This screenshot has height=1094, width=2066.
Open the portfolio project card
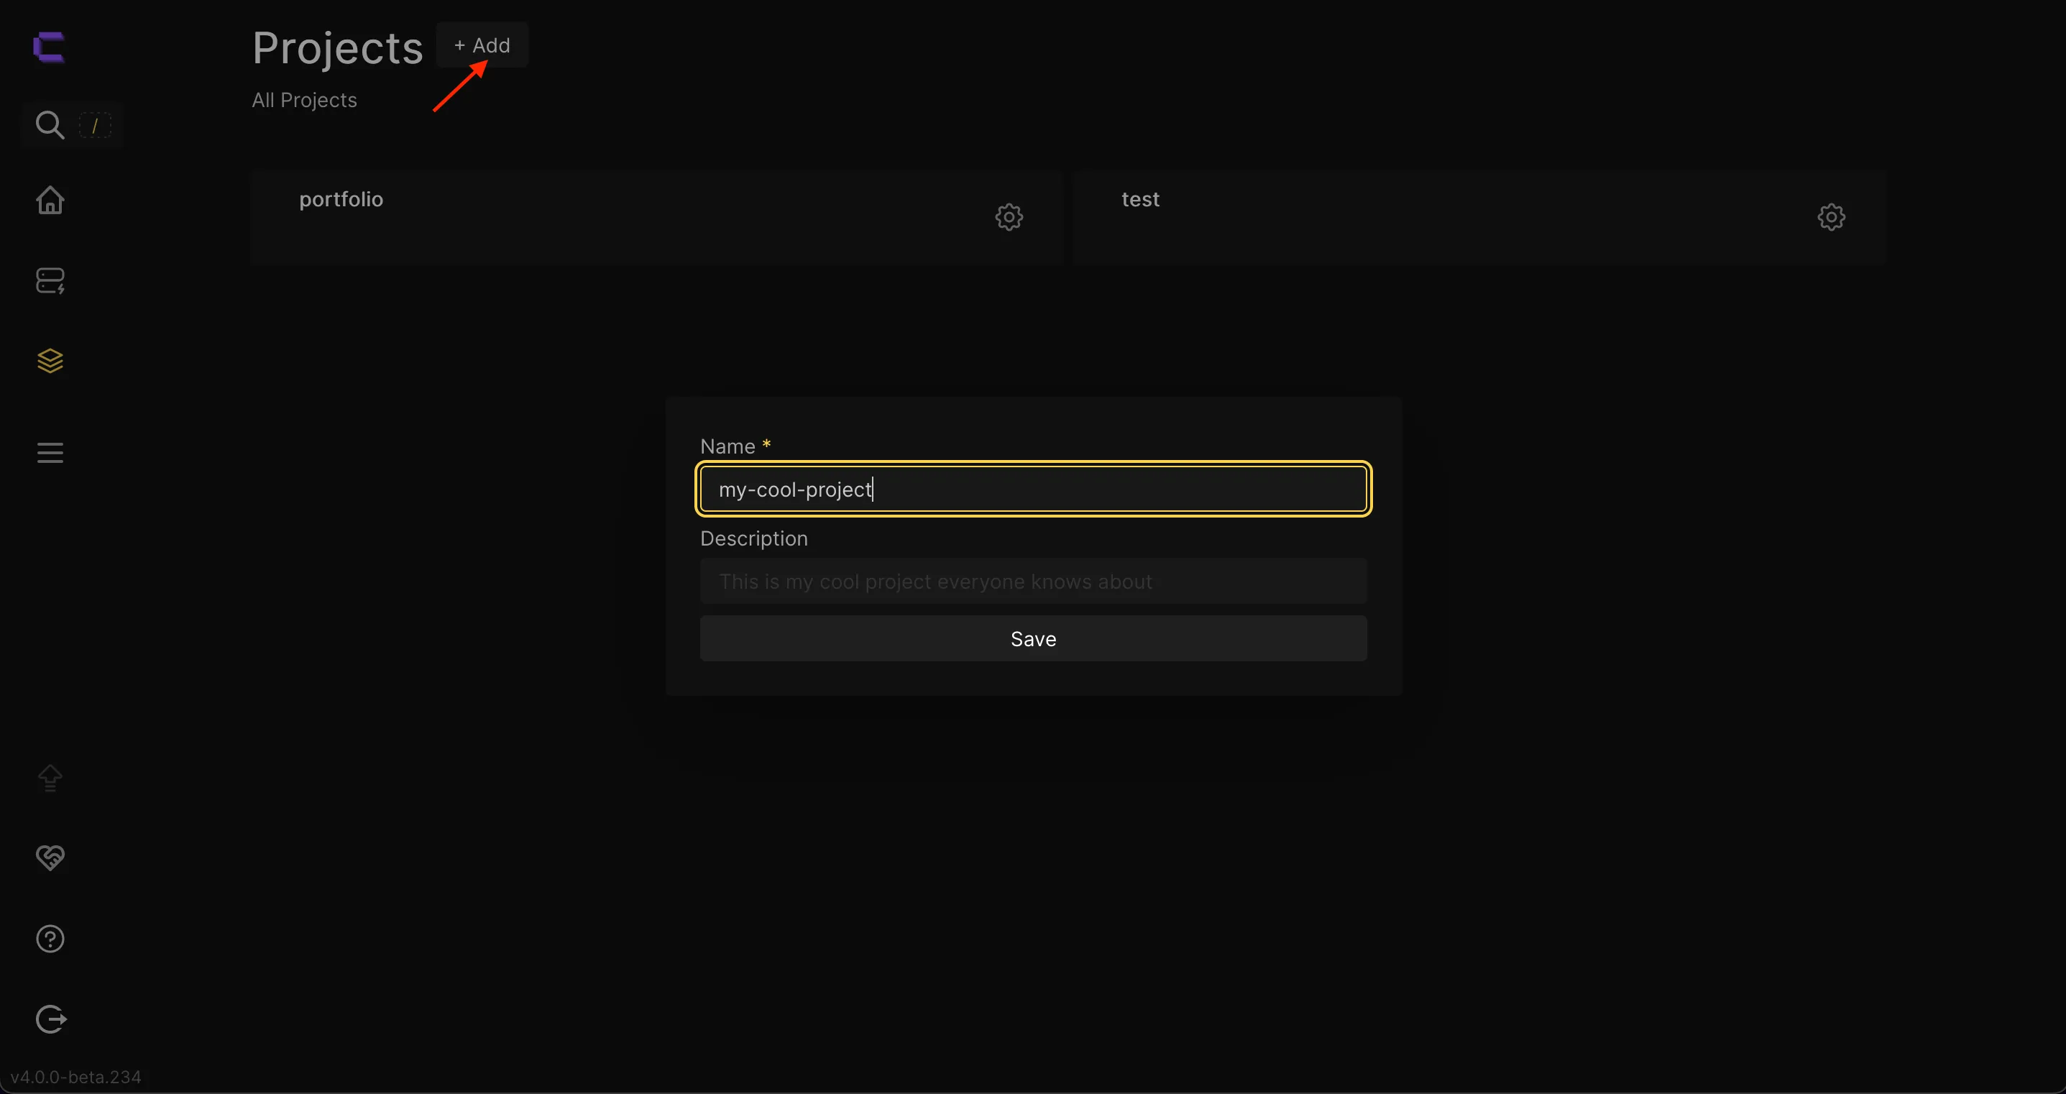click(x=656, y=217)
